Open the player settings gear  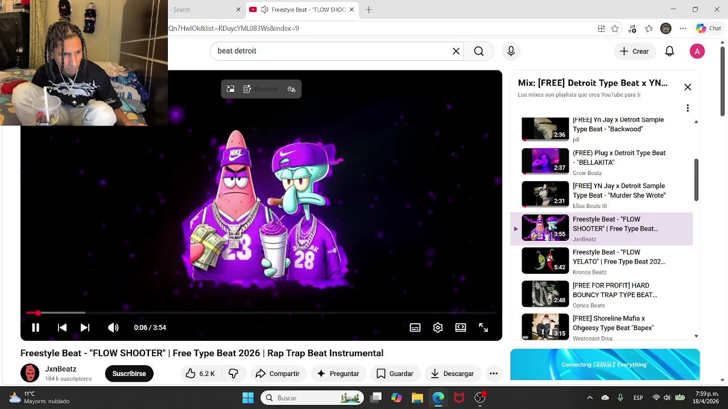click(x=438, y=328)
